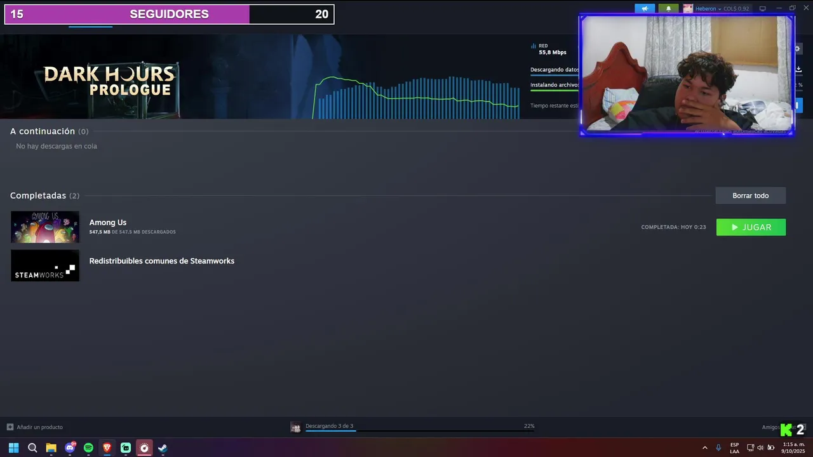813x457 pixels.
Task: Click the download throughput graph
Action: click(417, 97)
